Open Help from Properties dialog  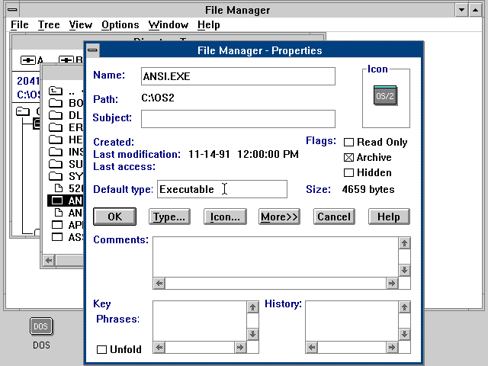click(x=389, y=217)
